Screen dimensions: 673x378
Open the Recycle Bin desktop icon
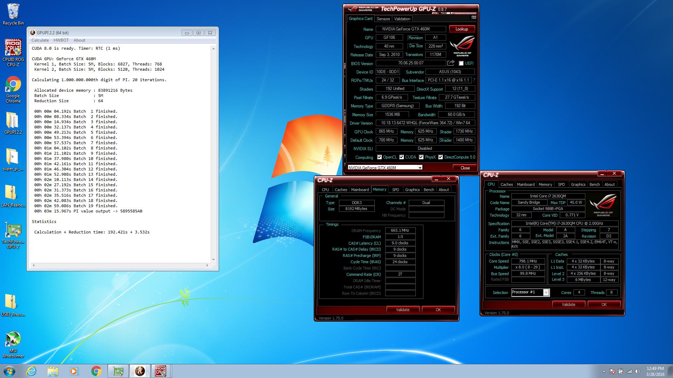(13, 14)
